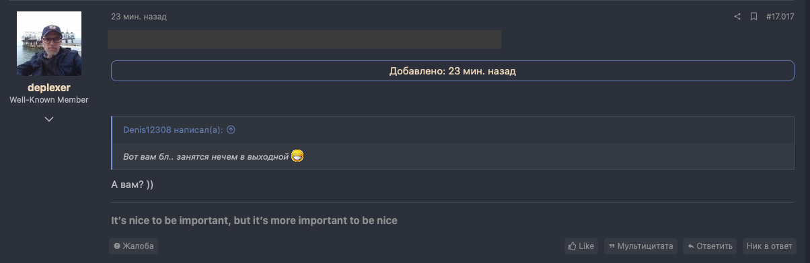Like this post
This screenshot has height=263, width=810.
(x=581, y=246)
